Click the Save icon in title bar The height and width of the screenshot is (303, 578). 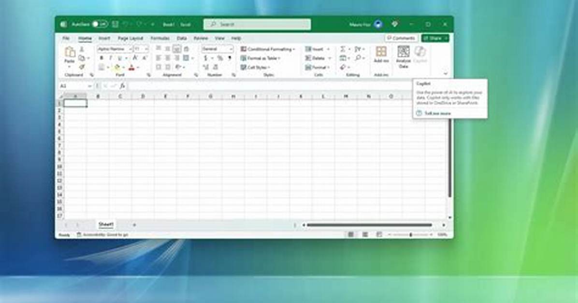[x=116, y=24]
